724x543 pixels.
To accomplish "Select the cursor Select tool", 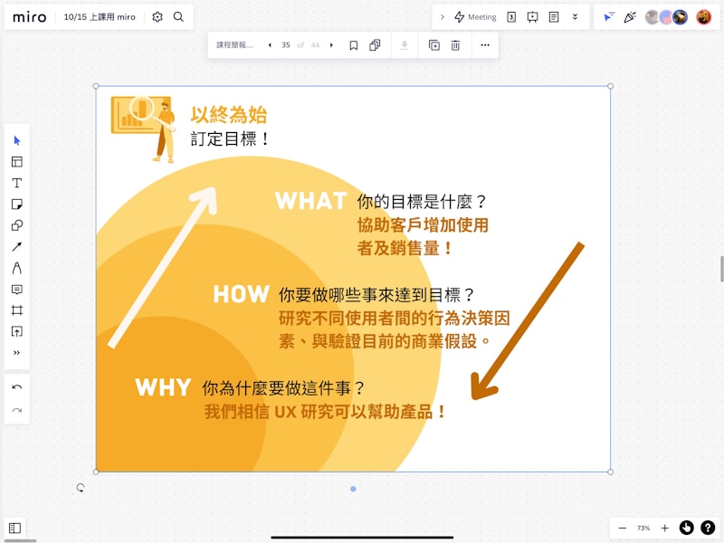I will pos(16,140).
